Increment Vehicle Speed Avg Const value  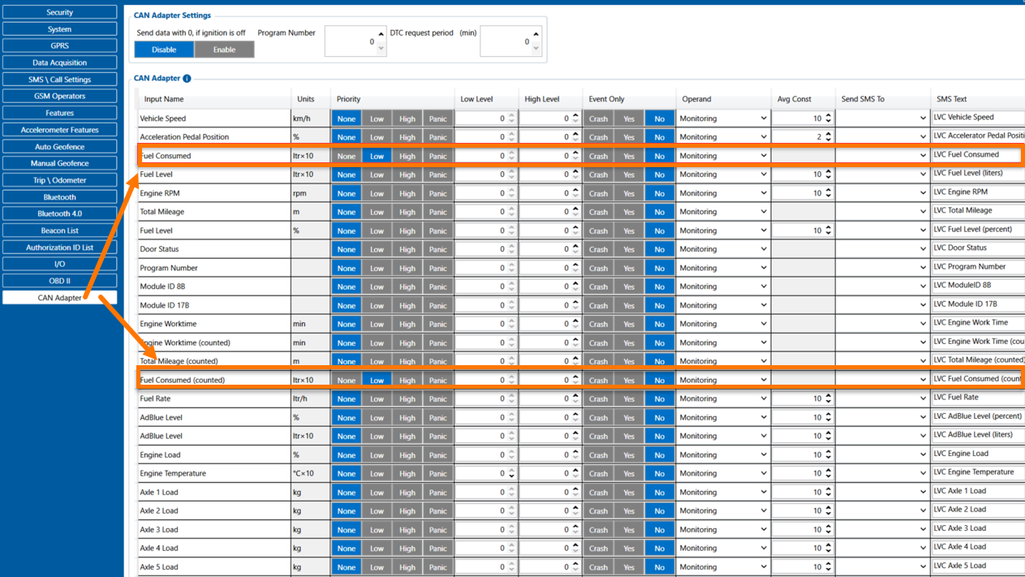pyautogui.click(x=828, y=115)
